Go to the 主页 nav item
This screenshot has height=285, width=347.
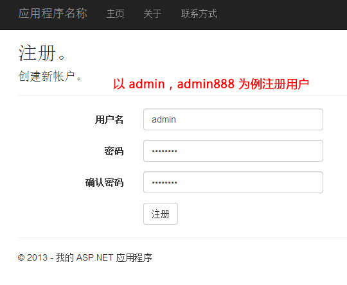pos(115,13)
